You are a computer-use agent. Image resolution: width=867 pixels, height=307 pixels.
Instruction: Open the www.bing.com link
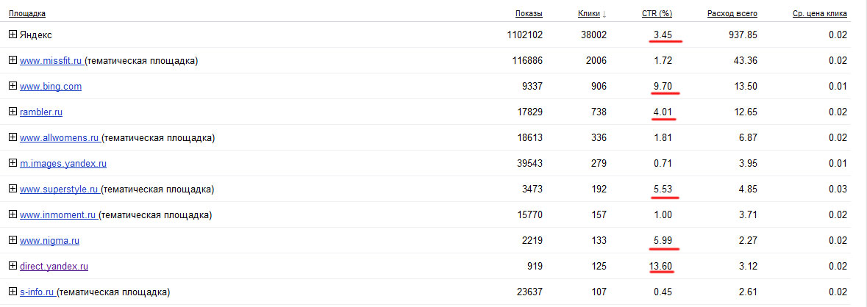pos(51,87)
